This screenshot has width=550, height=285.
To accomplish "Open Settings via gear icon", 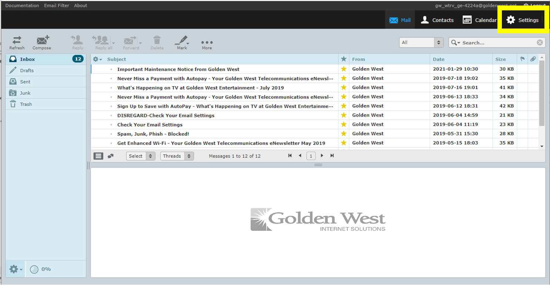I will [x=511, y=20].
